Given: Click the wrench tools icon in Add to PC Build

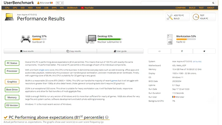Looking at the screenshot, I should pyautogui.click(x=170, y=17).
